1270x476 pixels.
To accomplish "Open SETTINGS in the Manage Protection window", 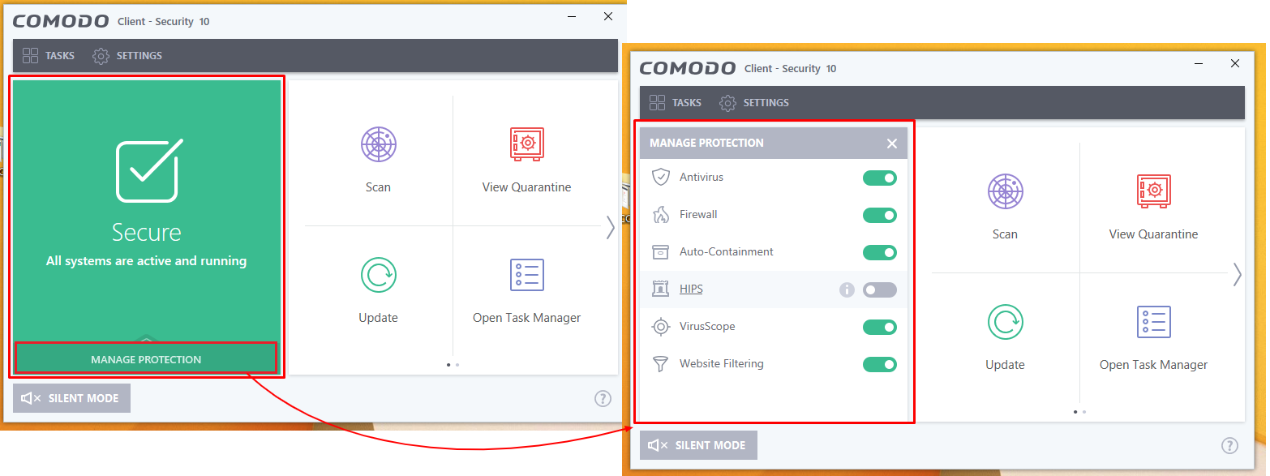I will (x=754, y=103).
